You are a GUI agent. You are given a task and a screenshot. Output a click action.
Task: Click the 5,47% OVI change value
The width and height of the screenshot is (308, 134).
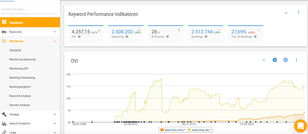pos(94,32)
